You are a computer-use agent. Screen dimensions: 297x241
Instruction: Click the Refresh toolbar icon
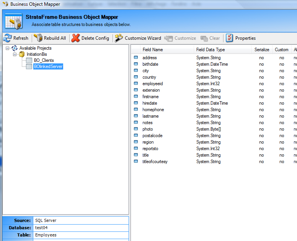(8, 38)
